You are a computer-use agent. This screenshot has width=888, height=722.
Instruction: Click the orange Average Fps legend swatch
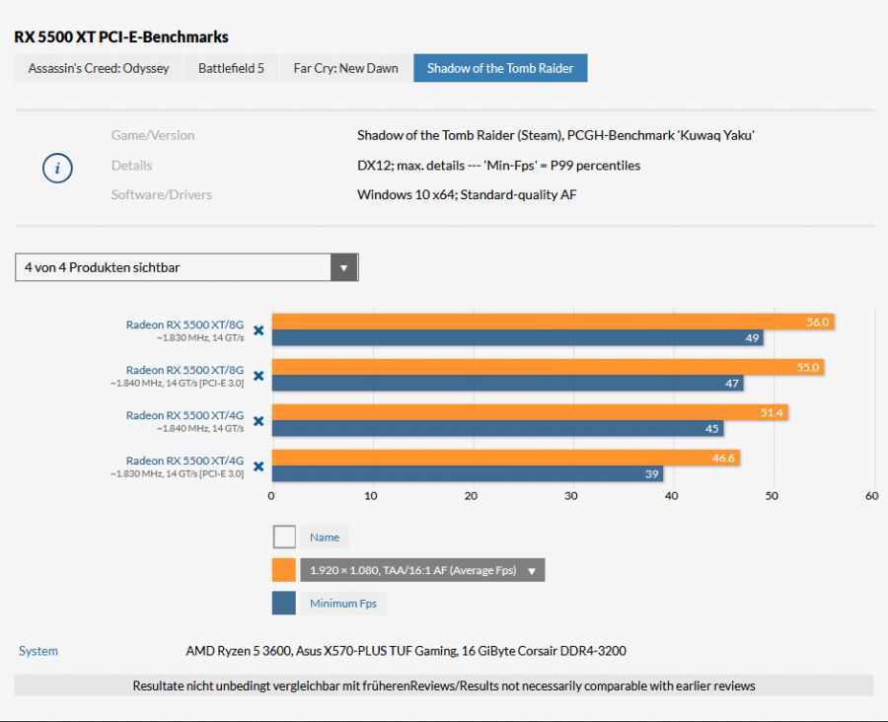click(284, 570)
